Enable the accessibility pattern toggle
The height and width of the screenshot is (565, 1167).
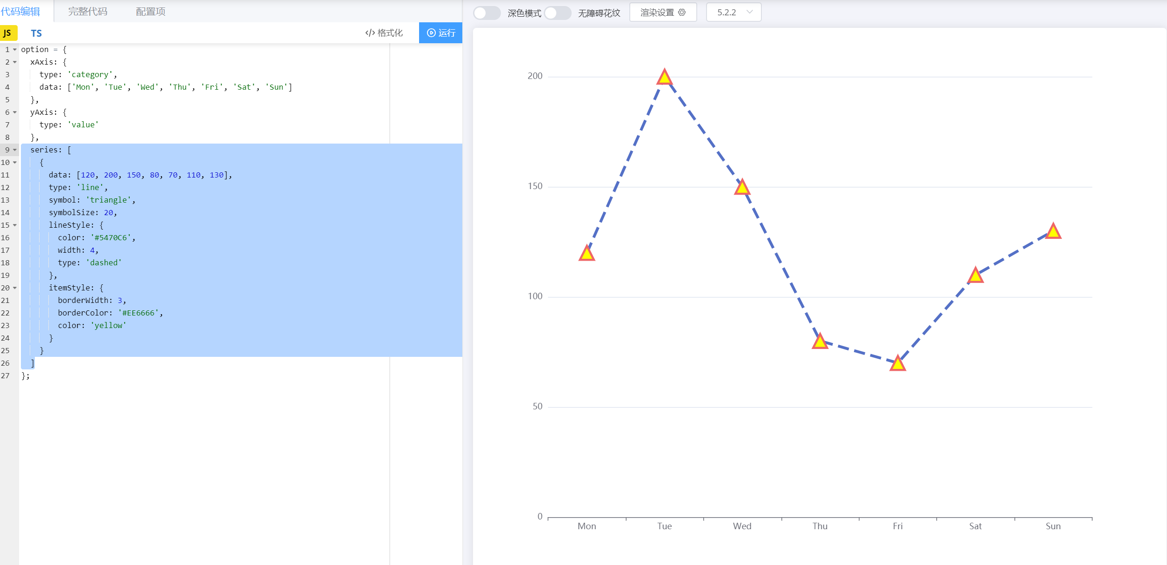[557, 13]
